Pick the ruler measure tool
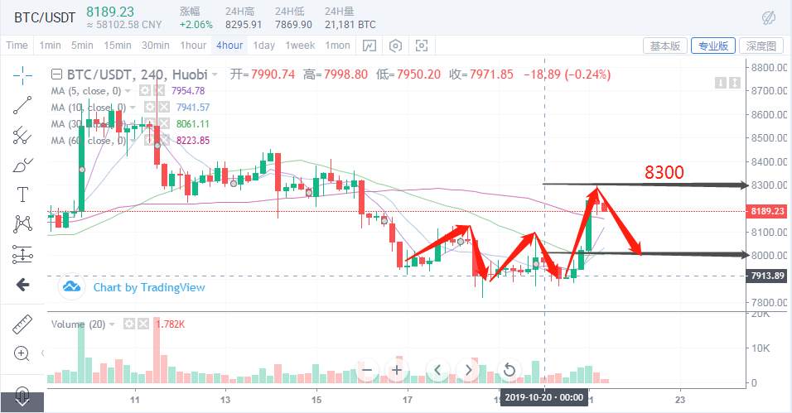Viewport: 792px width, 413px height. [x=22, y=325]
